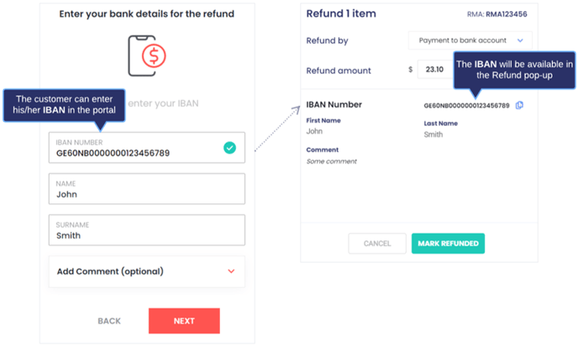Viewport: 578px width, 347px height.
Task: Click the dollar sign beside refund amount
Action: 410,70
